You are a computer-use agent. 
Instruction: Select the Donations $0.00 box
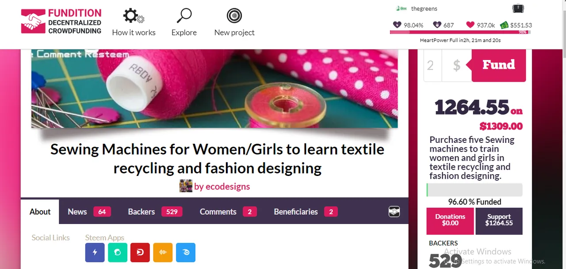[x=450, y=221]
